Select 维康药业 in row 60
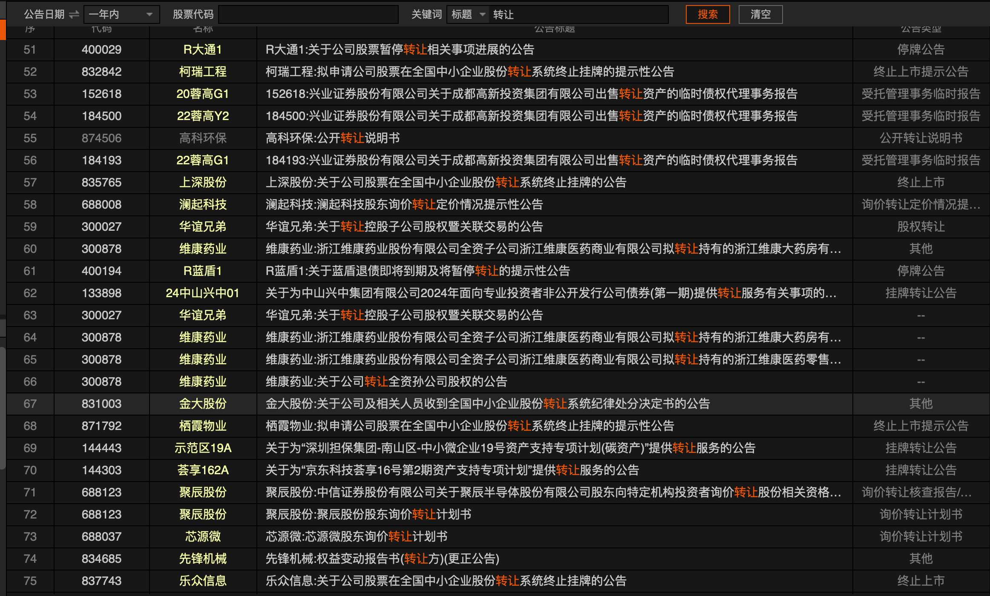 click(203, 249)
